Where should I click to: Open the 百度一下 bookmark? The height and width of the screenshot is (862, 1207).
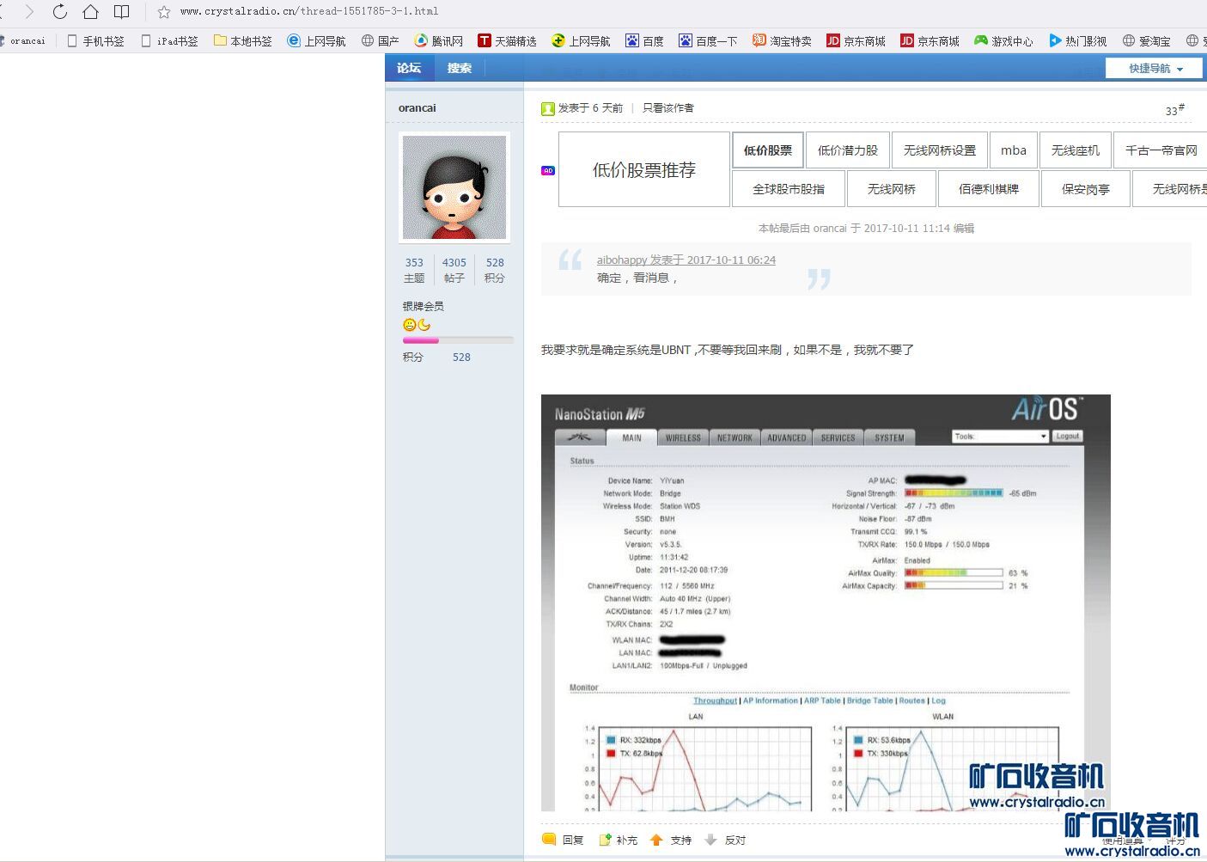click(709, 40)
